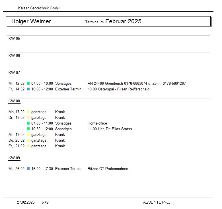Click the yellow marker on Fr, 21.02.
The image size is (222, 209).
pyautogui.click(x=28, y=146)
